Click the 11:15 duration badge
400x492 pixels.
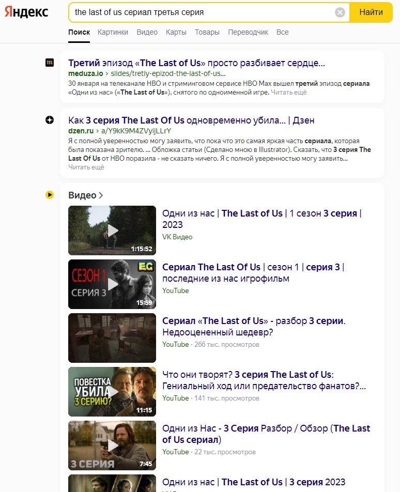click(144, 410)
